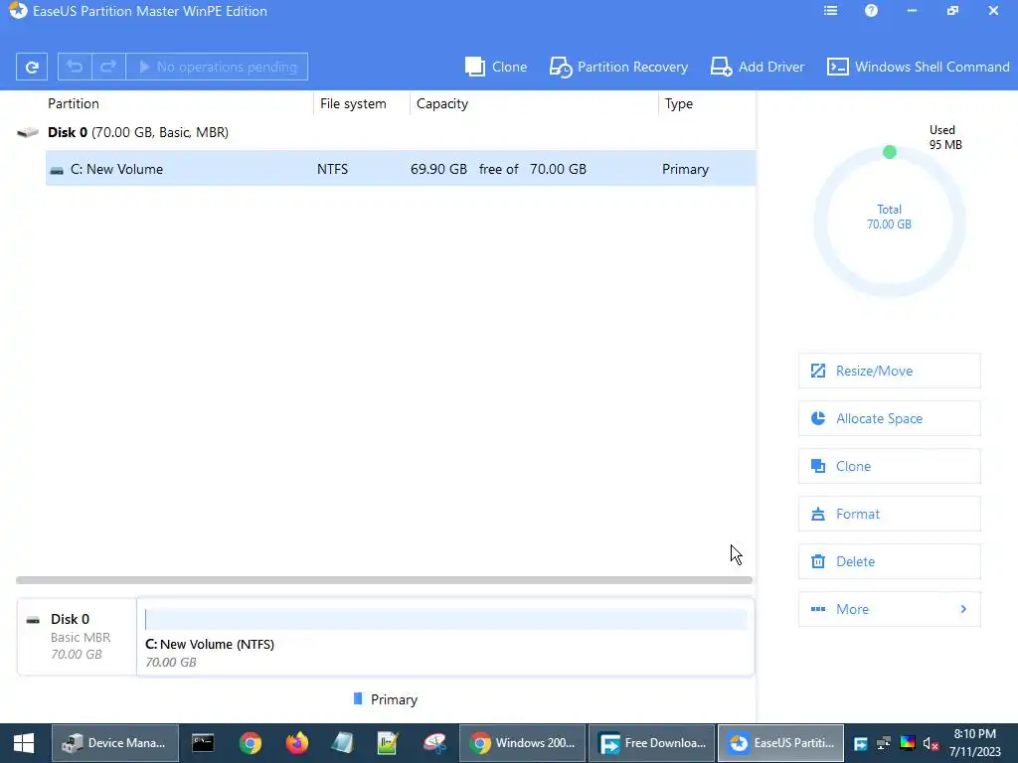Click the Resize/Move icon
The width and height of the screenshot is (1018, 763).
[818, 372]
